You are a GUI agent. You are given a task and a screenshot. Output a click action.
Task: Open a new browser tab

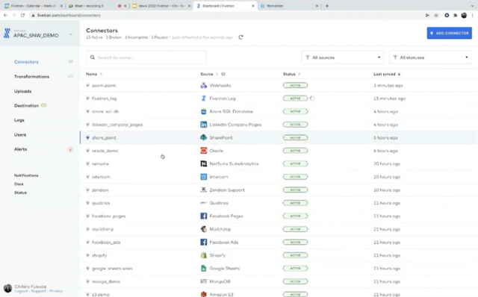tap(327, 6)
